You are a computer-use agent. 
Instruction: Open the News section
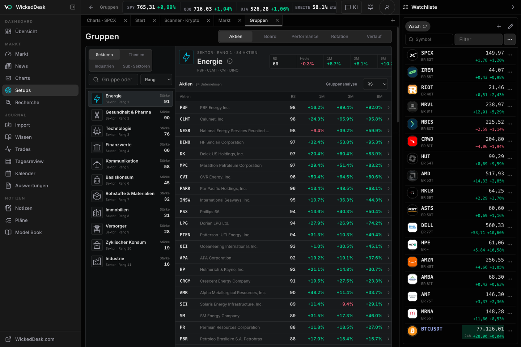click(40, 66)
